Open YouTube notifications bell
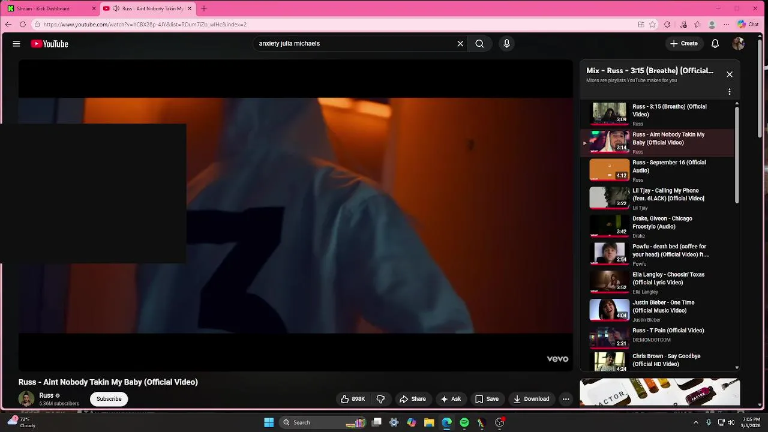 click(715, 44)
